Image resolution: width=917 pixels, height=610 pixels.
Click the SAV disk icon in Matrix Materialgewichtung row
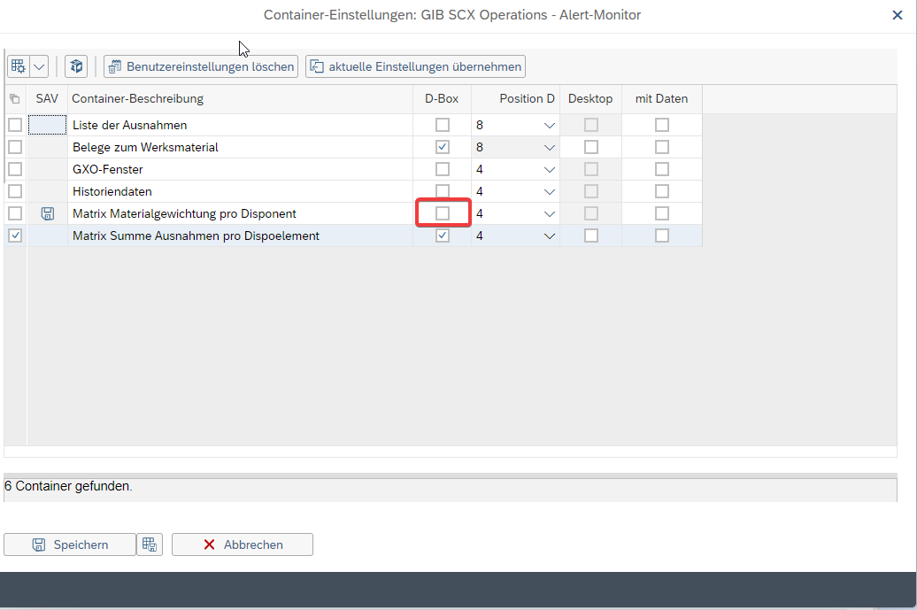[x=48, y=213]
